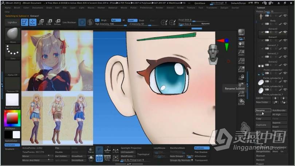Open the Transform menu
Image resolution: width=295 pixels, height=166 pixels.
212,8
